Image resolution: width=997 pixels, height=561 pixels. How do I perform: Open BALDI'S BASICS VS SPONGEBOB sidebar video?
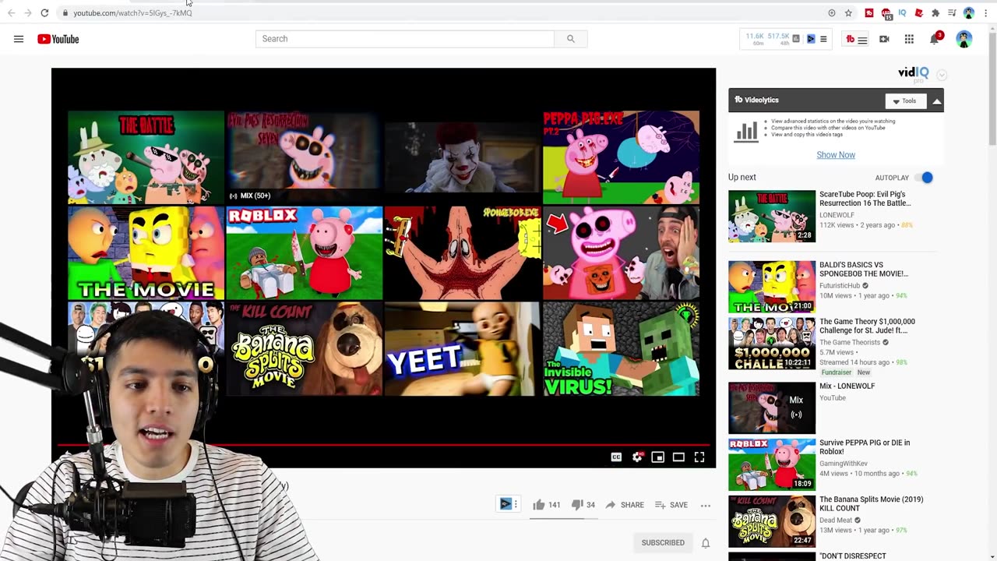864,269
